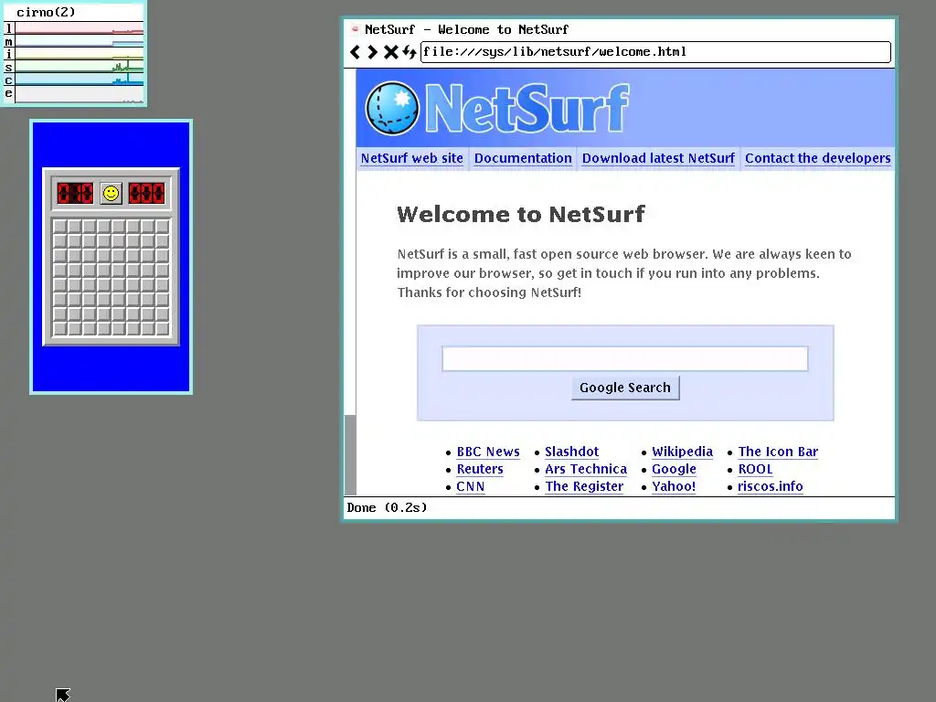Open Contact the developers tab
The width and height of the screenshot is (936, 702).
pos(818,158)
